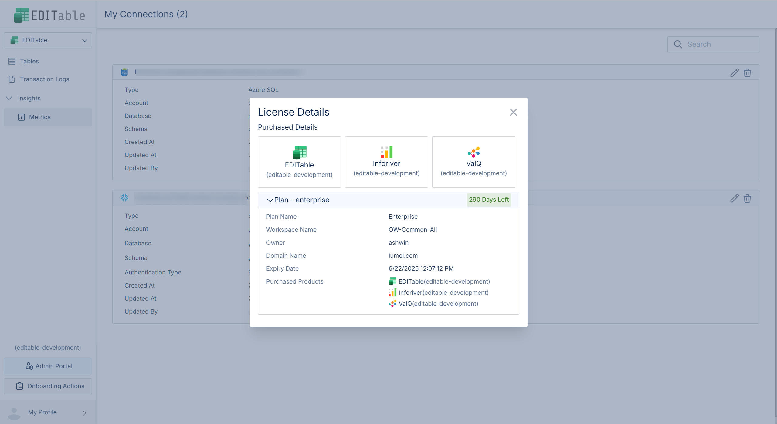
Task: Open Tables in the sidebar
Action: point(29,61)
